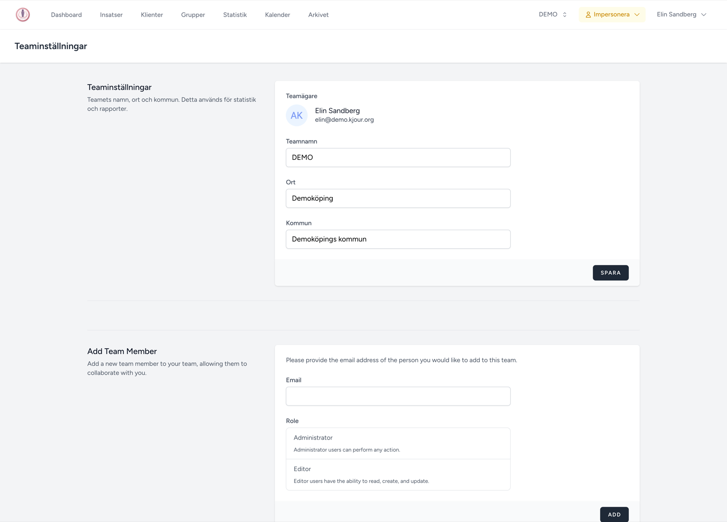Click the user icon beside Impersonera
727x522 pixels.
point(588,15)
